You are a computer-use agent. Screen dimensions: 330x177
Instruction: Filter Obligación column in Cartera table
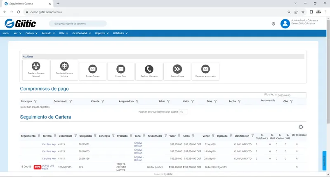(95, 136)
